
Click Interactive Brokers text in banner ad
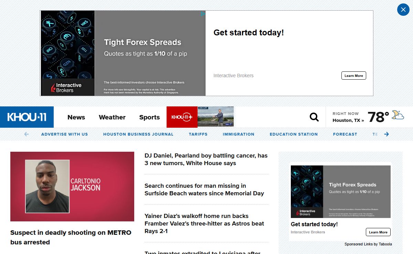(x=233, y=76)
